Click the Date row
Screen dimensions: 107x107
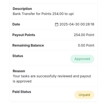pos(53,24)
